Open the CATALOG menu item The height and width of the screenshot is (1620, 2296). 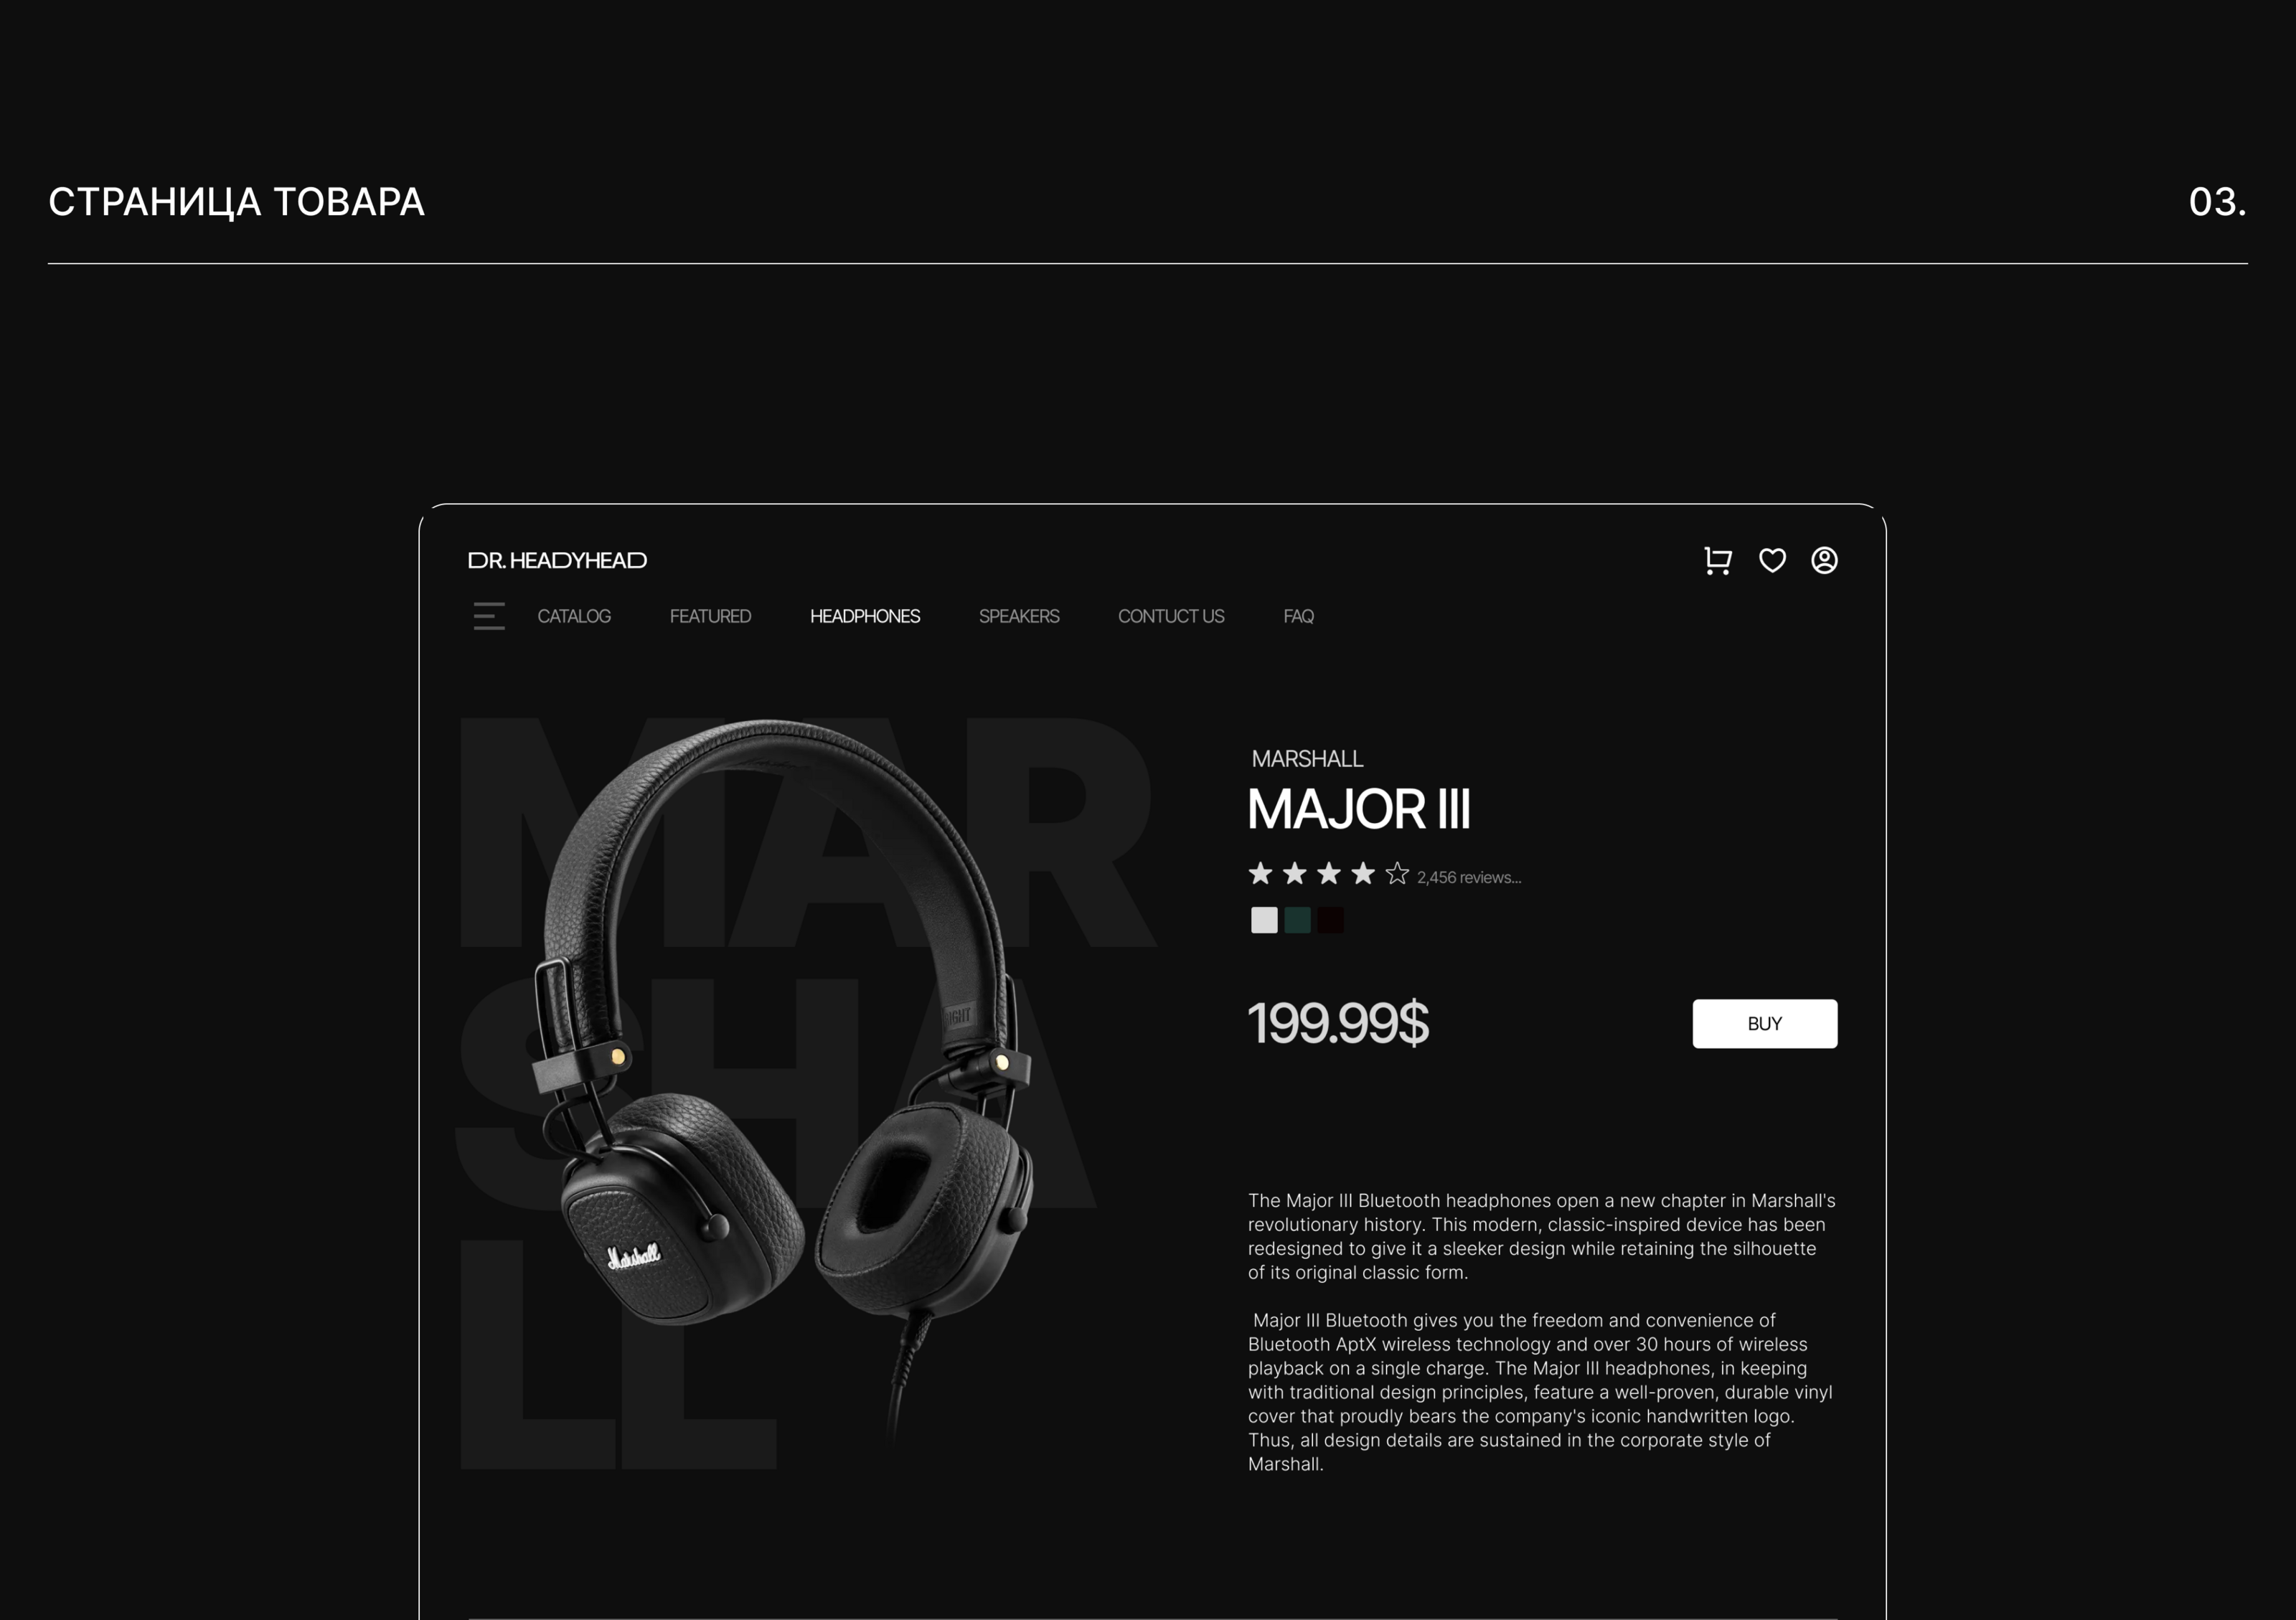[x=574, y=616]
